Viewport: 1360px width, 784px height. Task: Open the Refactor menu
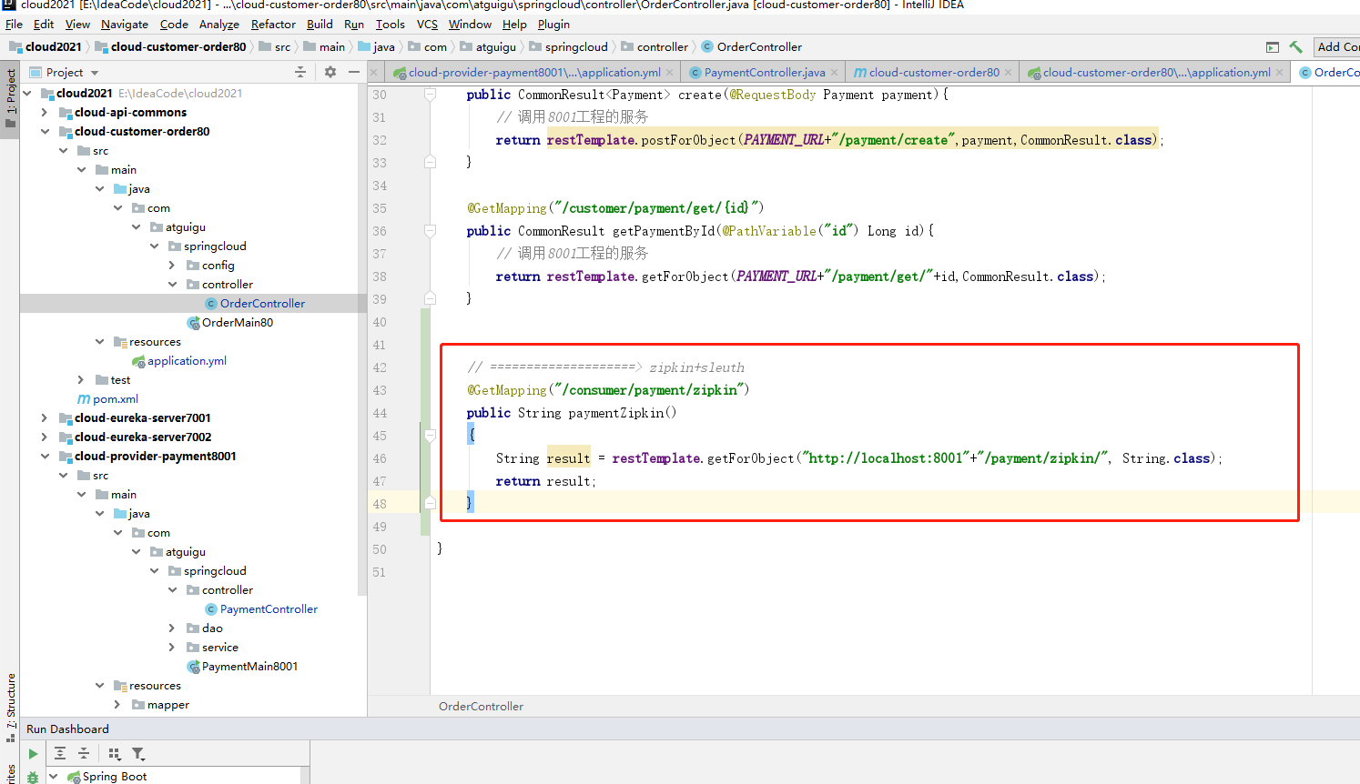pyautogui.click(x=273, y=25)
